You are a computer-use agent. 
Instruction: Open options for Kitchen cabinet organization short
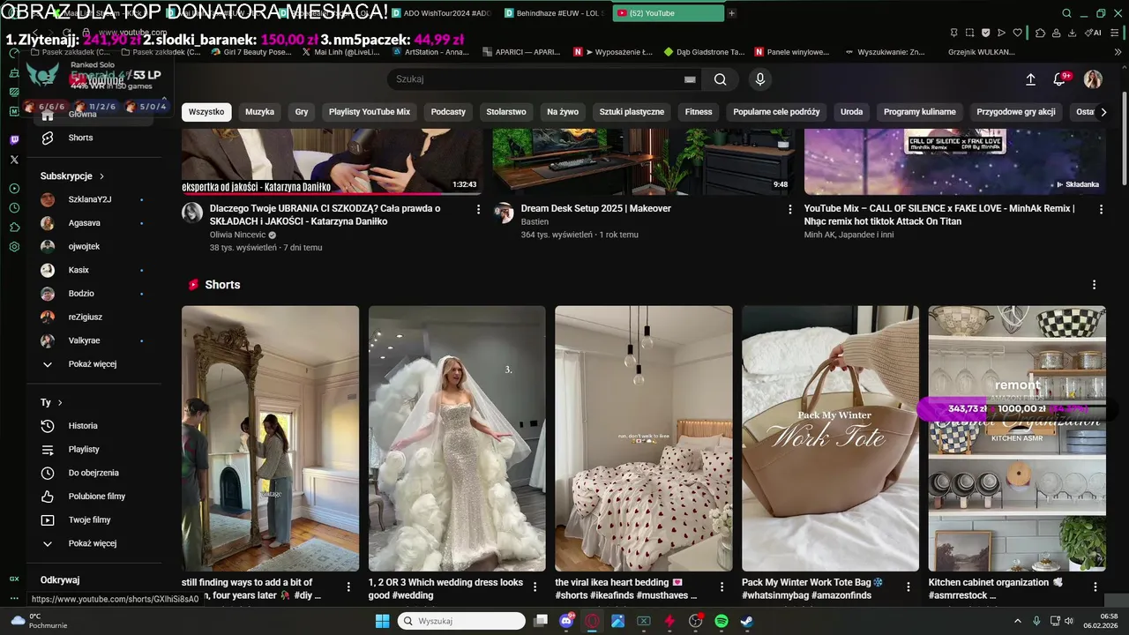click(x=1095, y=586)
